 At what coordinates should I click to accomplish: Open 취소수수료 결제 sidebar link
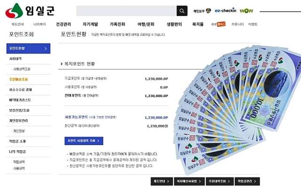(x=20, y=89)
